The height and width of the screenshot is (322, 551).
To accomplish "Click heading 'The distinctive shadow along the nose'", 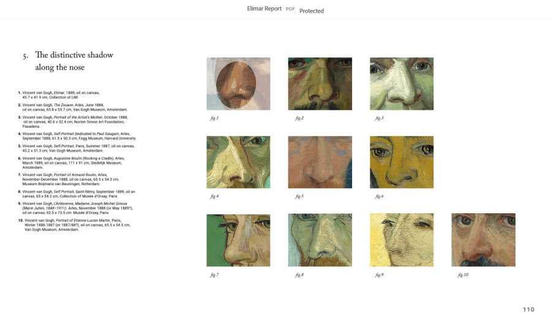I will tap(74, 61).
